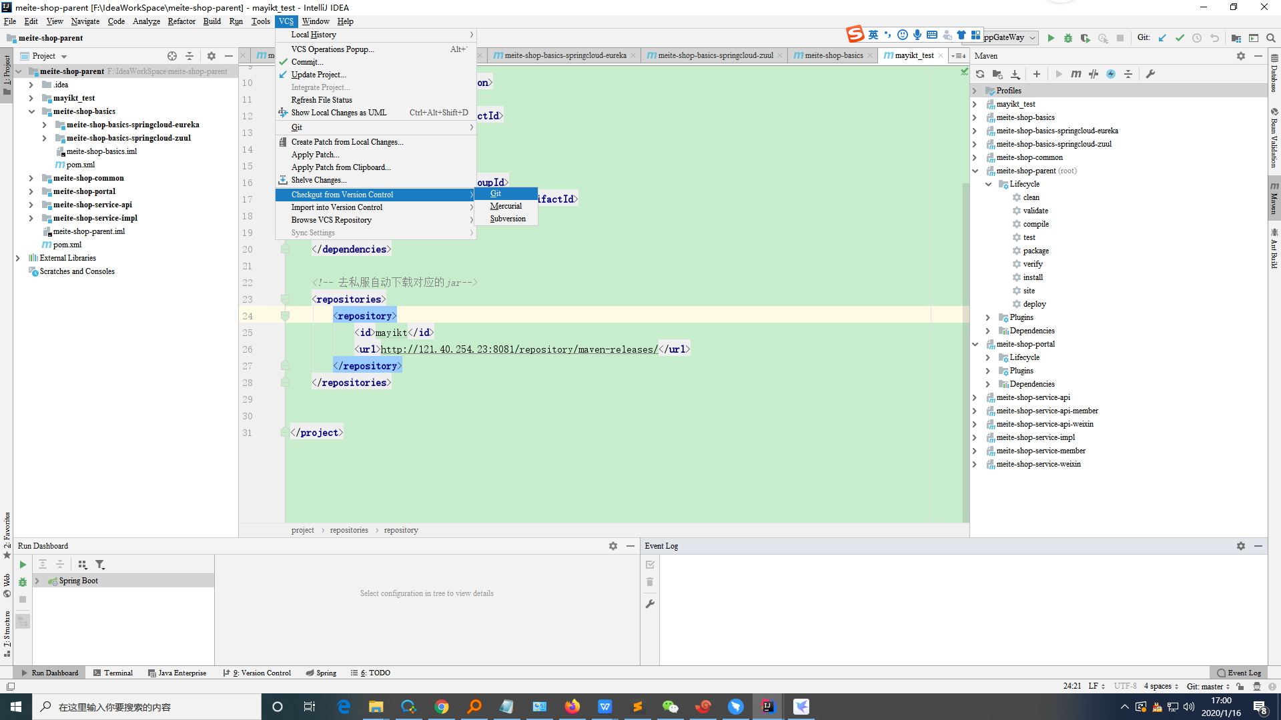Toggle Run Dashboard configuration details view
The image size is (1281, 720).
[23, 621]
